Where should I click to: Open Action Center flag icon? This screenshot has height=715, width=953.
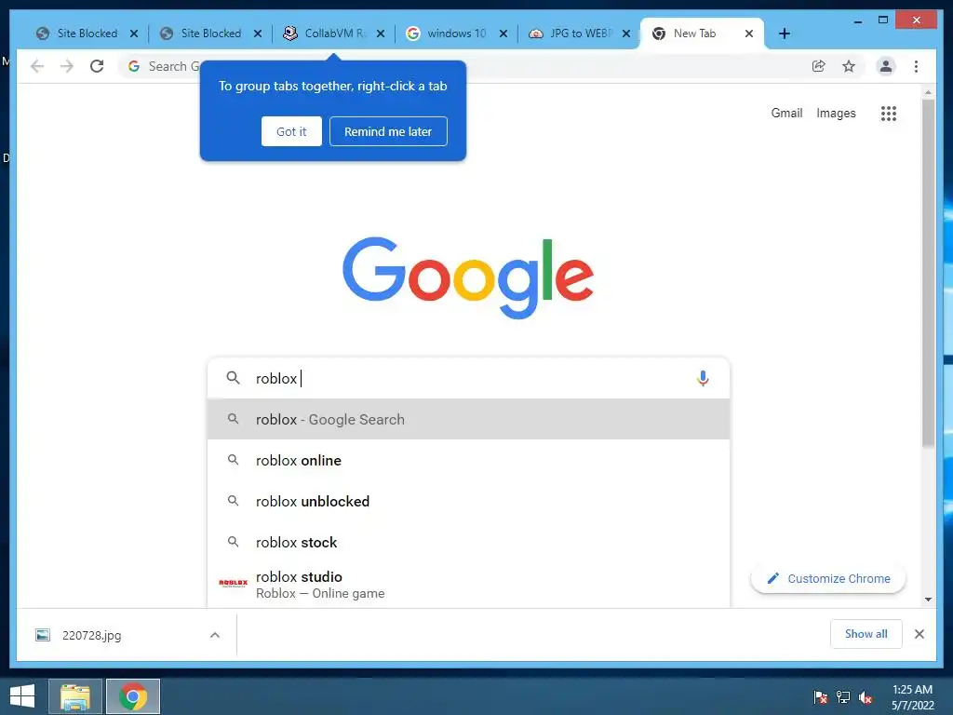[x=821, y=697]
